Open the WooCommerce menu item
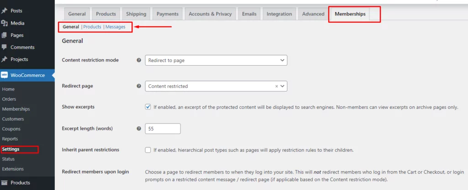The width and height of the screenshot is (468, 190). pyautogui.click(x=27, y=75)
